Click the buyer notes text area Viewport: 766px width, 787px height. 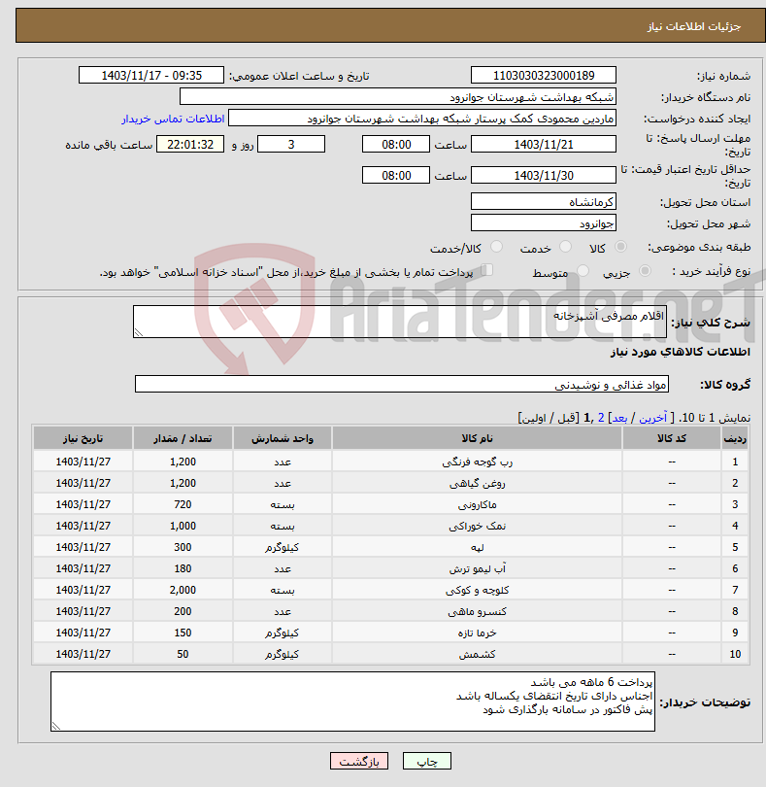pyautogui.click(x=352, y=701)
